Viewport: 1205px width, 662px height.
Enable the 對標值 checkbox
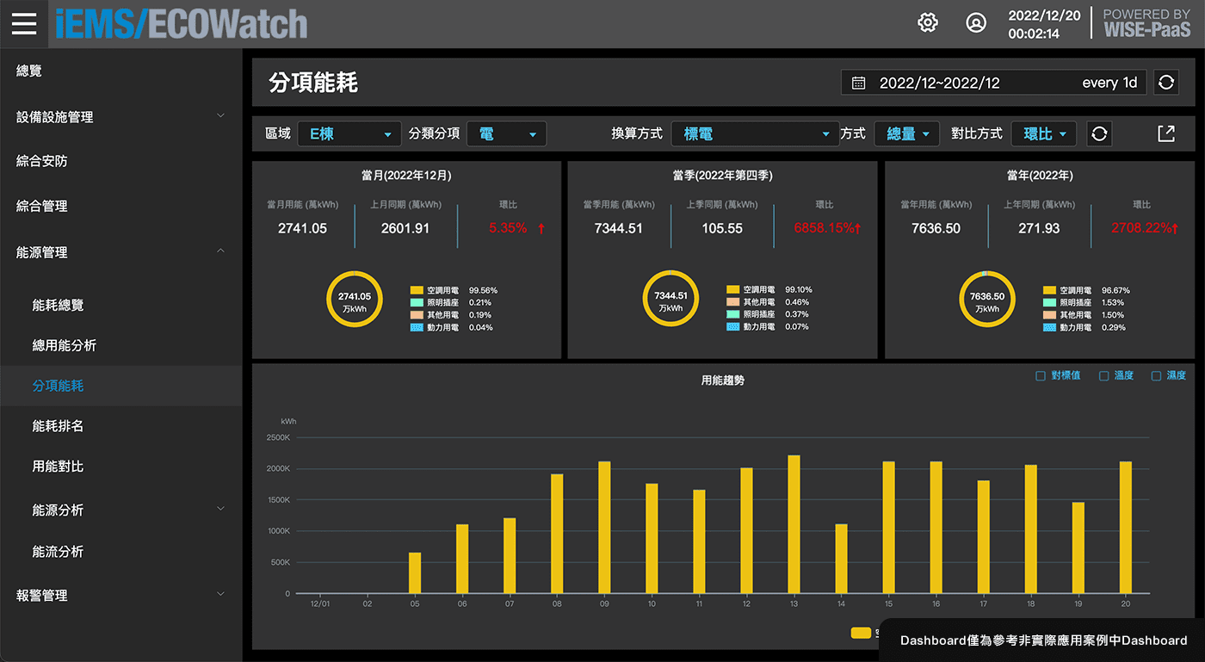click(1041, 376)
